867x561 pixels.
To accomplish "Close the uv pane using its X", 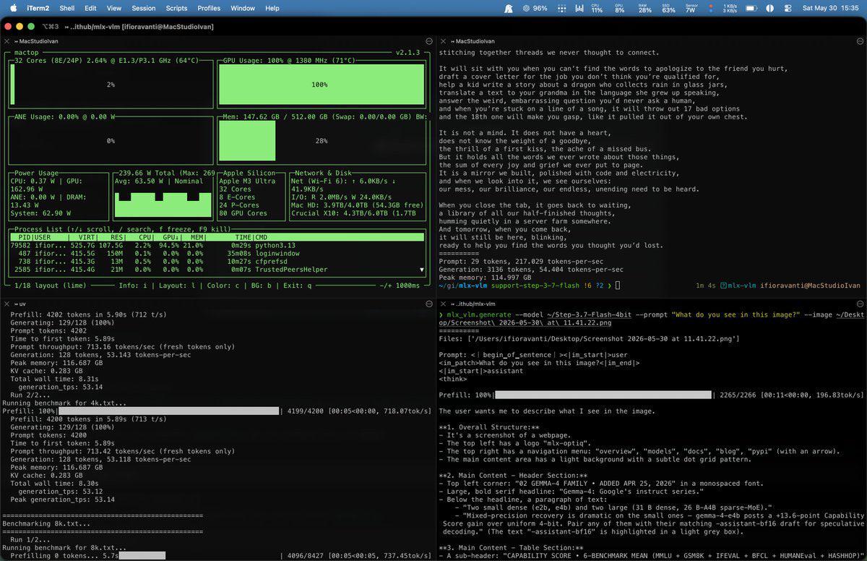I will tap(7, 304).
